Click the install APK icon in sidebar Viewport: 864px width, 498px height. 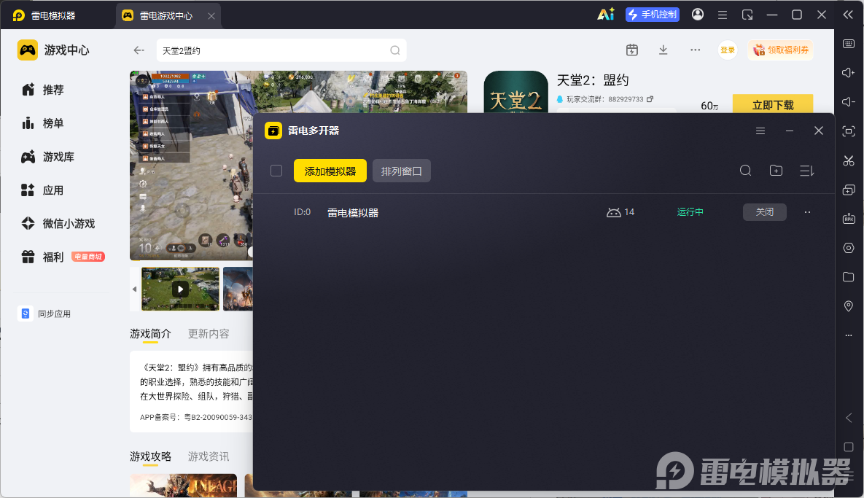pyautogui.click(x=849, y=219)
